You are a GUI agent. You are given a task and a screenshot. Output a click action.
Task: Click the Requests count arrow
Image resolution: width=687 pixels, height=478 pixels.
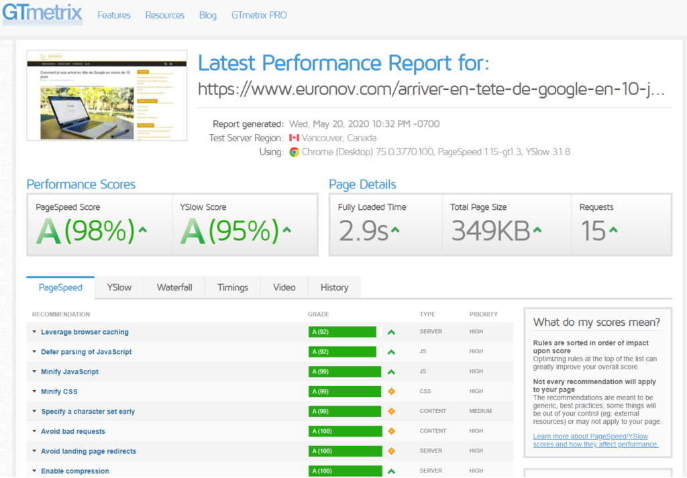point(613,229)
